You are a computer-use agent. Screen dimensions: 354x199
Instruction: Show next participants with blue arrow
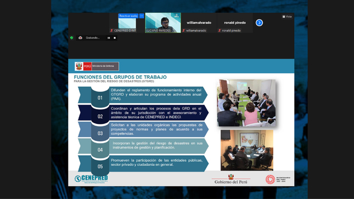pyautogui.click(x=259, y=23)
